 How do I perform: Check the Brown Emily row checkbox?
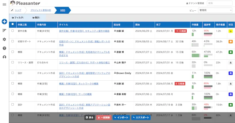point(13,73)
